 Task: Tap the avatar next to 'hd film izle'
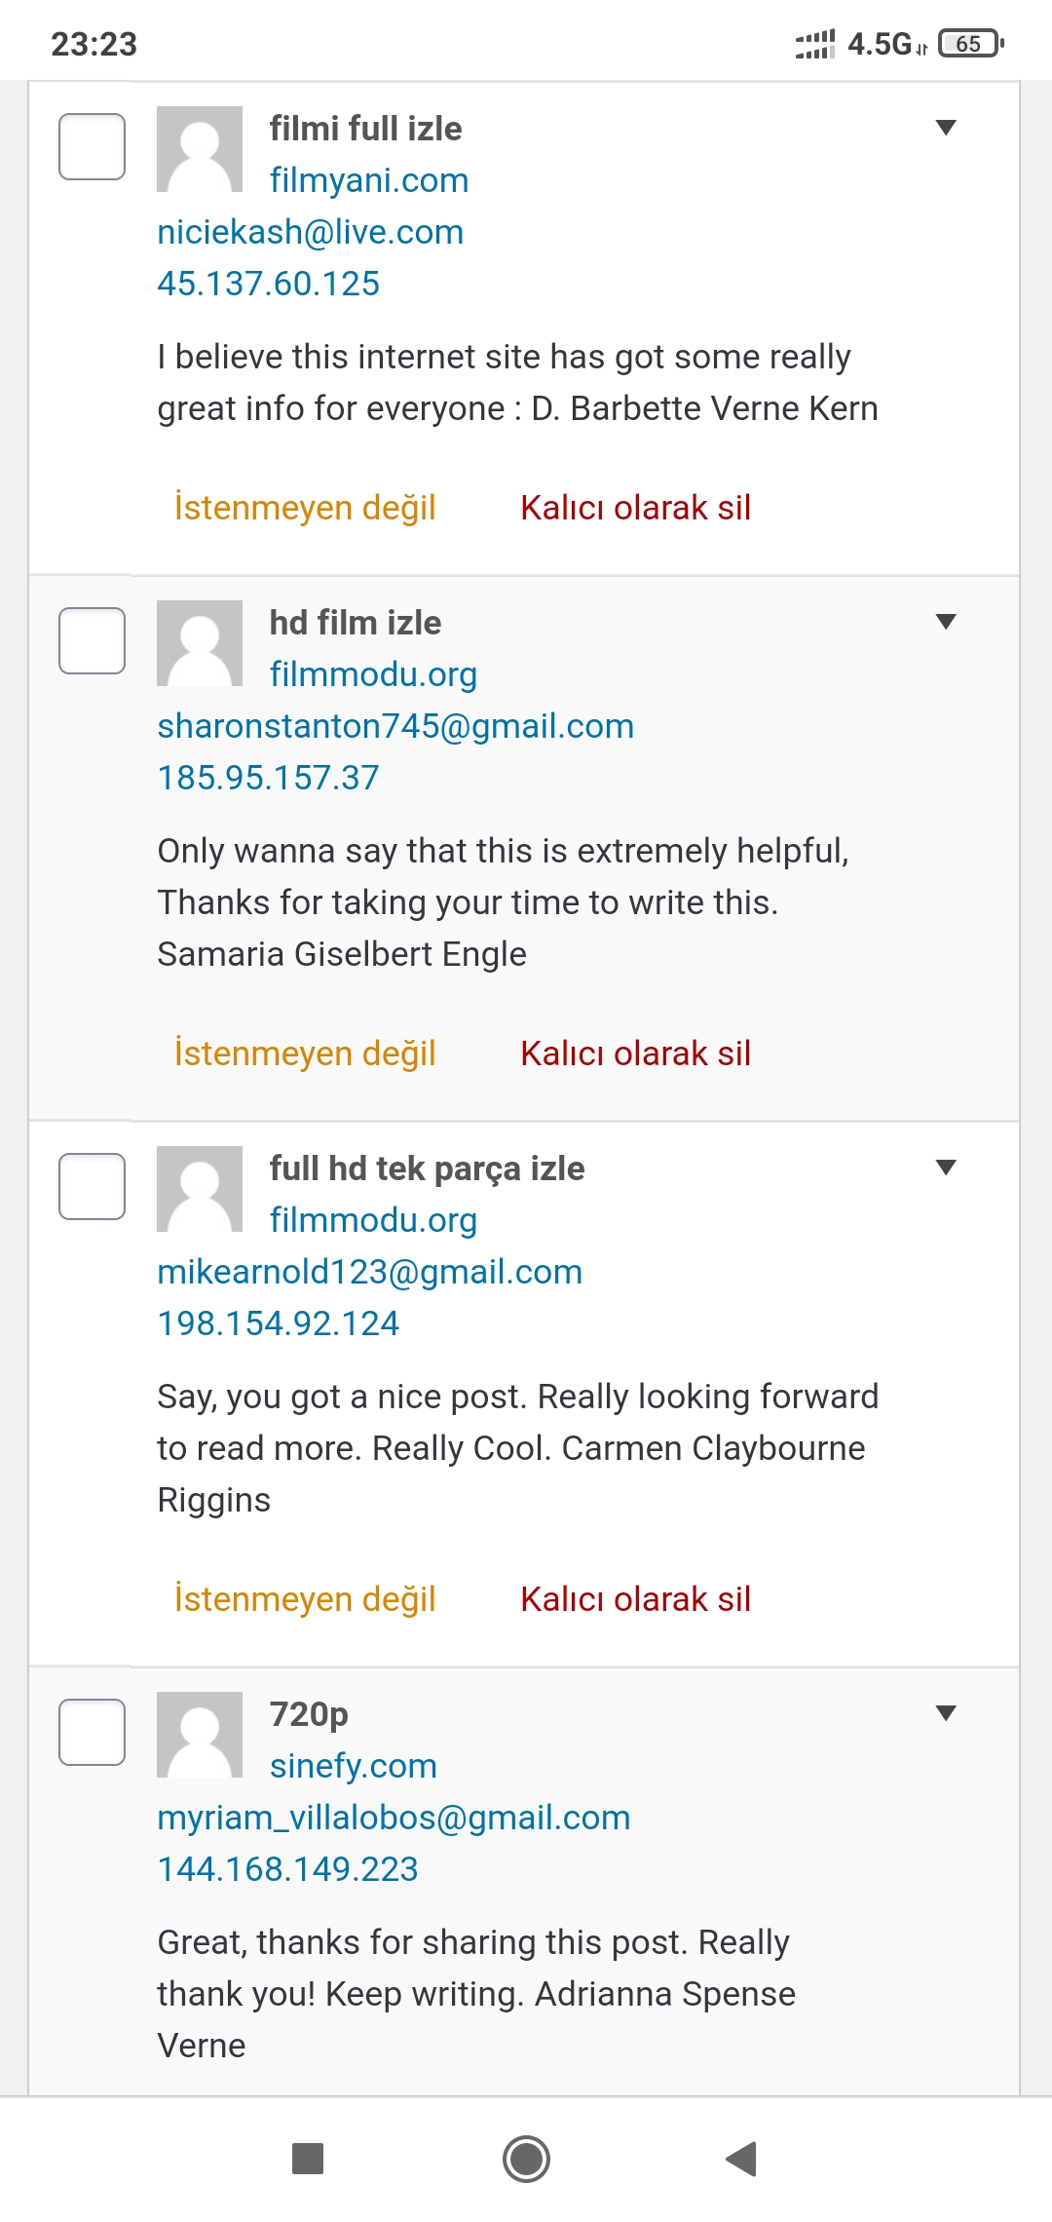pos(200,643)
